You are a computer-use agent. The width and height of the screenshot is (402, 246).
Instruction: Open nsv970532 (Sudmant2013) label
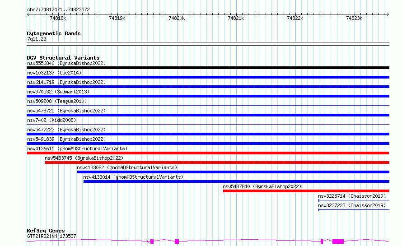coord(58,92)
